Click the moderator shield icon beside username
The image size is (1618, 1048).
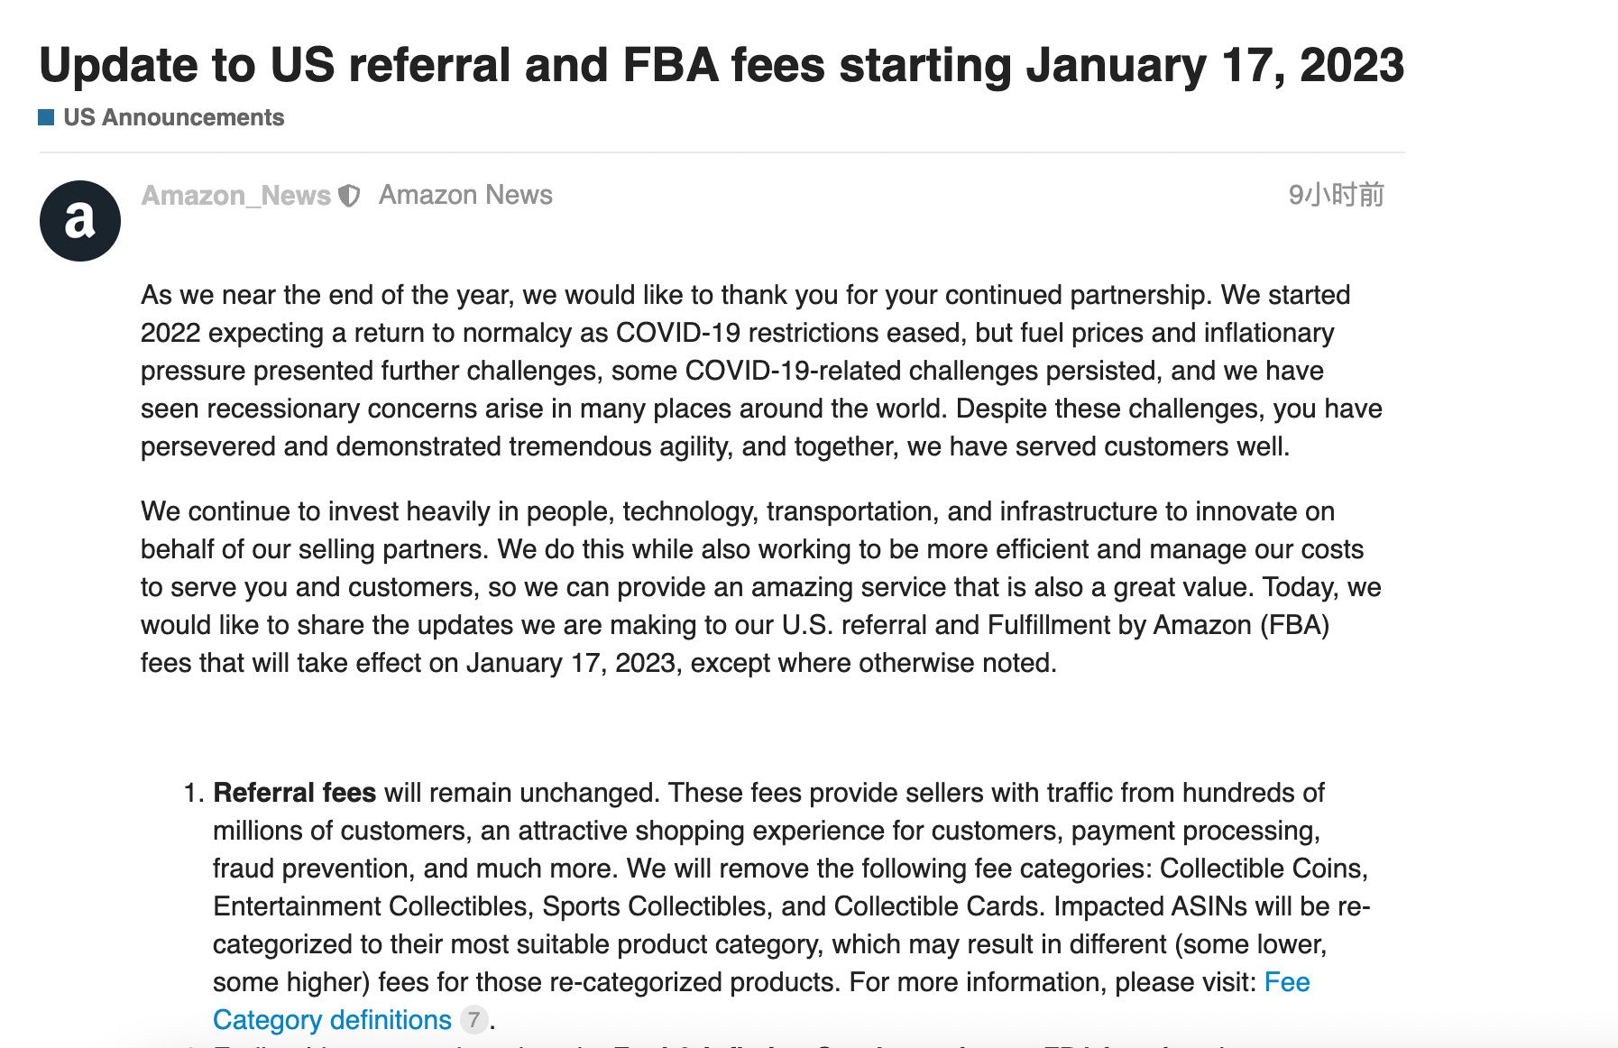[x=349, y=196]
